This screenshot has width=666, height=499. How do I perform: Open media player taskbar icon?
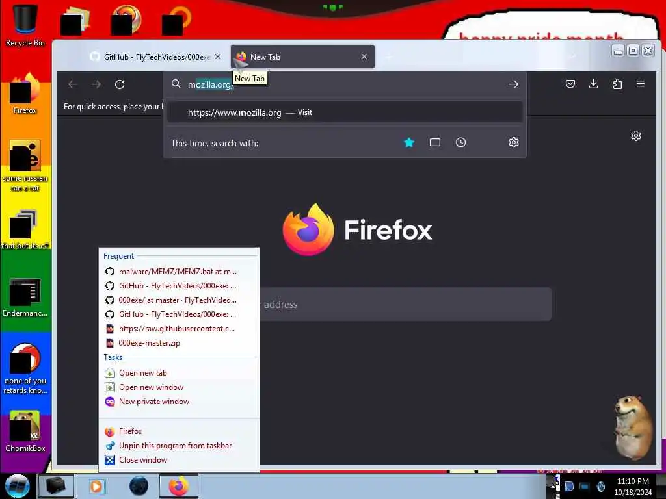tap(96, 486)
